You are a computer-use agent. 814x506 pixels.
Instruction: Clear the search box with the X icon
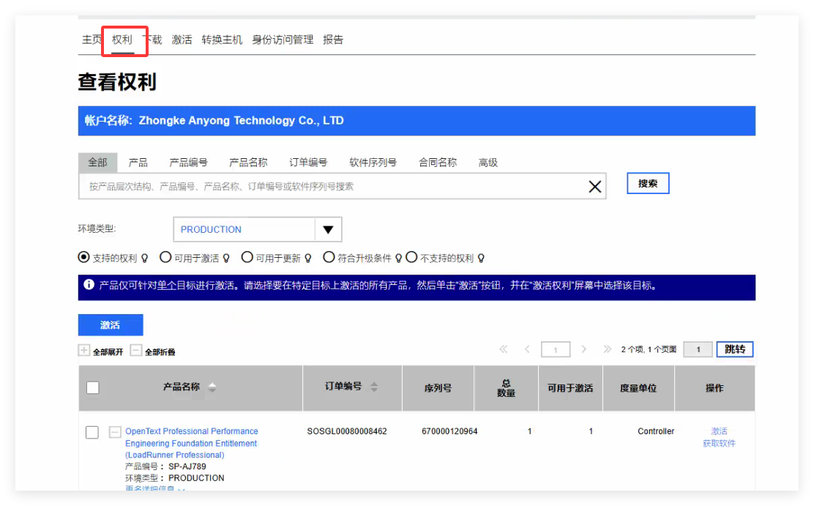tap(594, 186)
